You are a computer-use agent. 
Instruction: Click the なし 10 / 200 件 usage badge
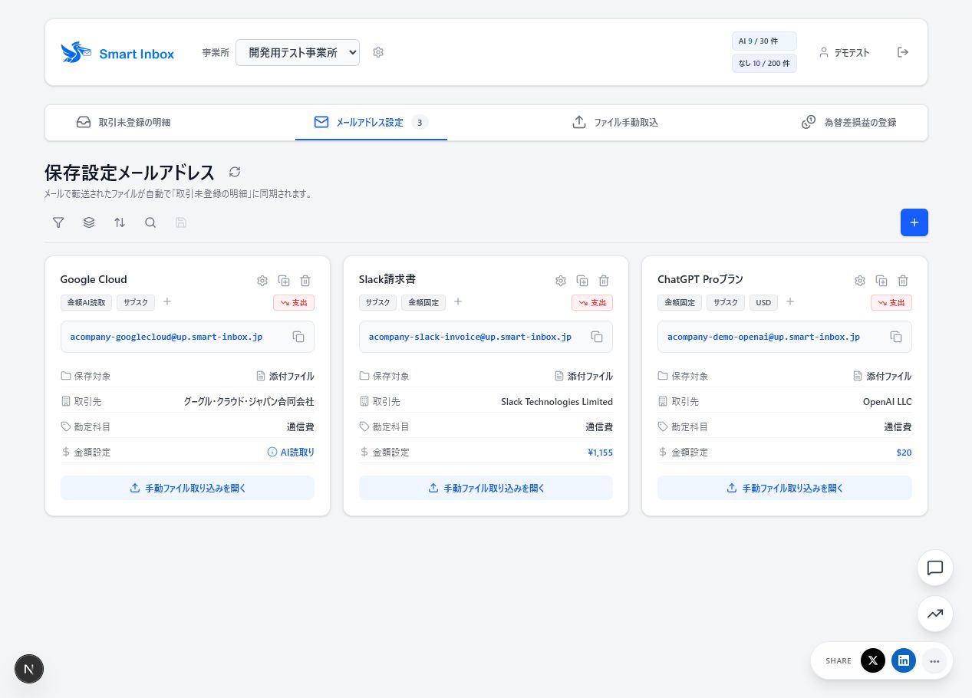click(x=764, y=63)
